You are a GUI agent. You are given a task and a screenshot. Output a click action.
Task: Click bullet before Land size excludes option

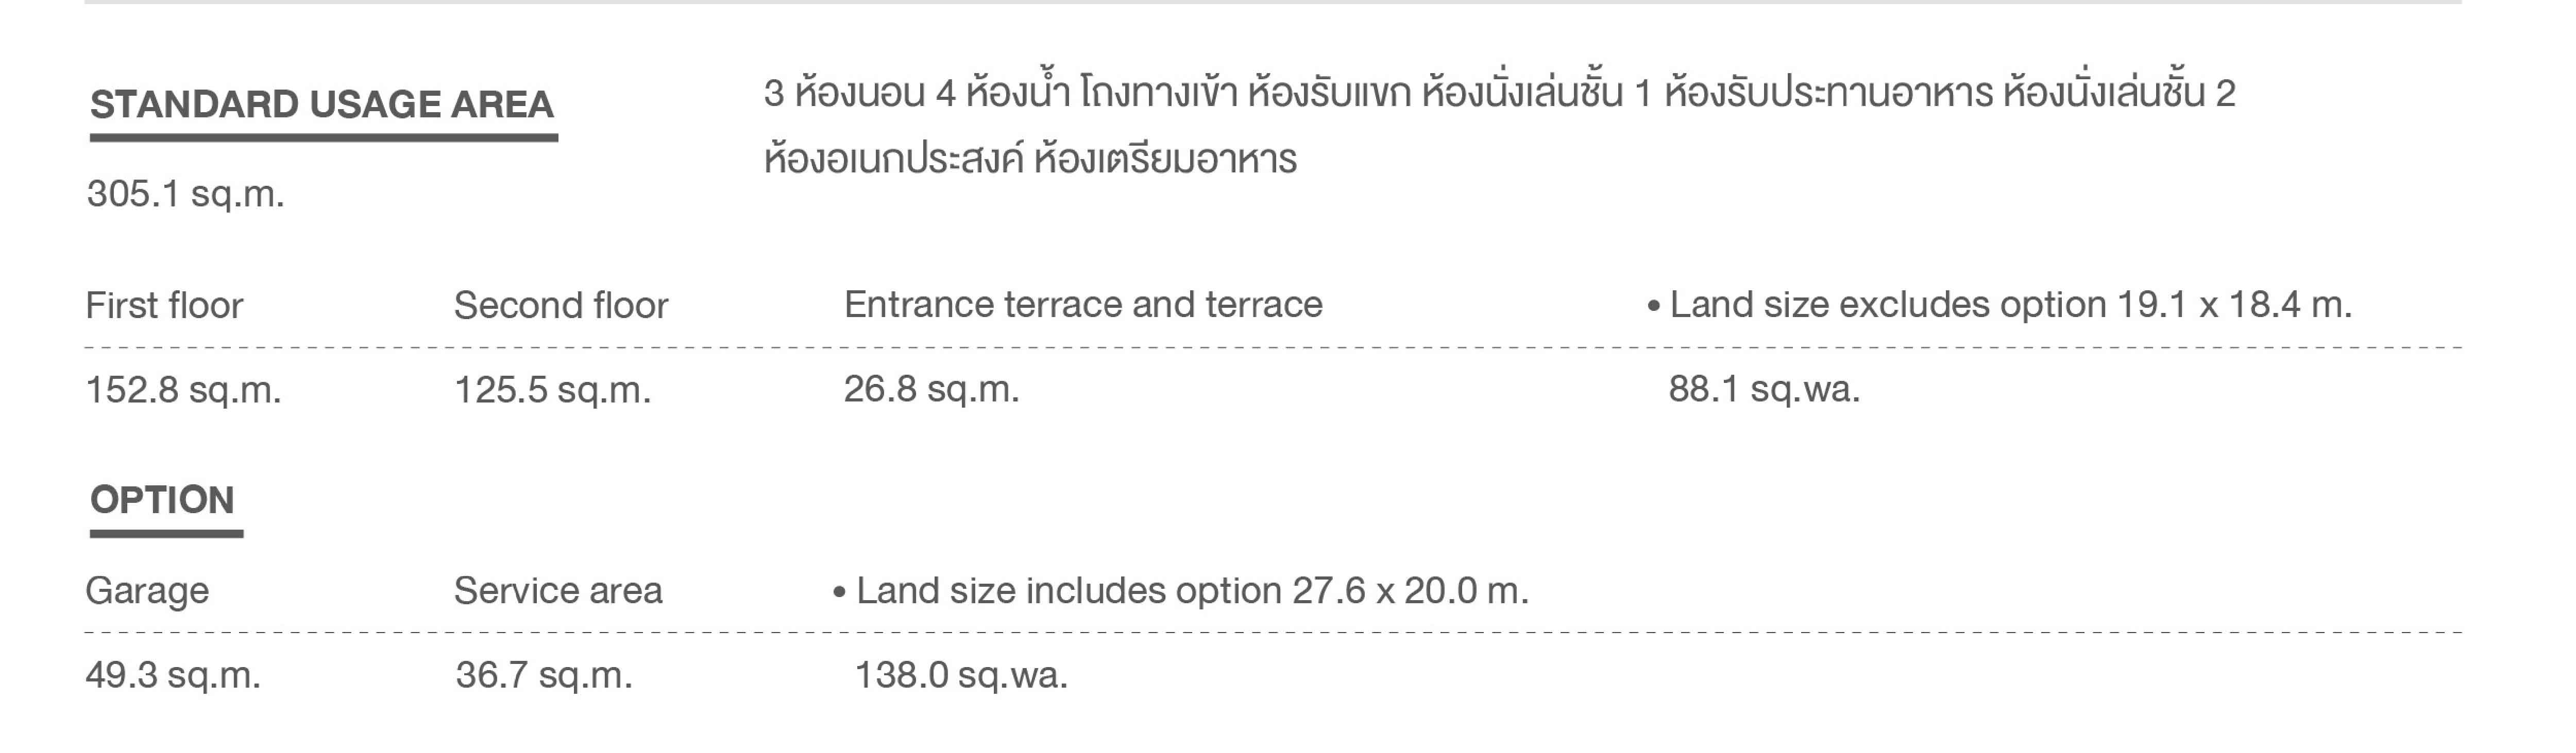coord(1653,306)
